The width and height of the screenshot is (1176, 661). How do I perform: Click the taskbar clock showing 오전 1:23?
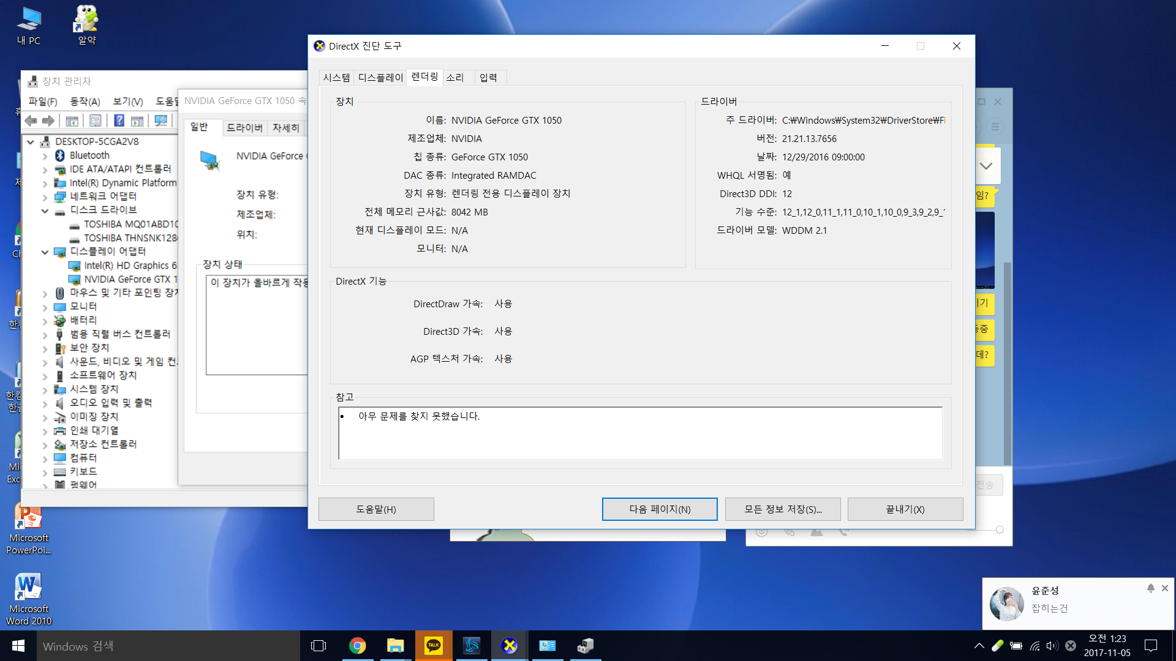coord(1107,646)
